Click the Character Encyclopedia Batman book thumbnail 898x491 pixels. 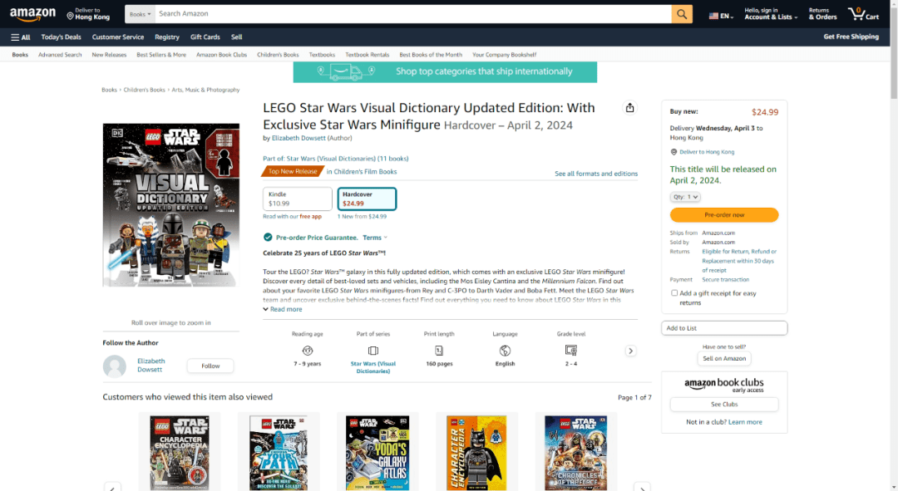(476, 453)
